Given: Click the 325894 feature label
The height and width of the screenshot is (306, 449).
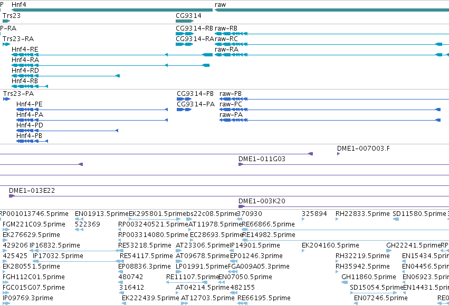Looking at the screenshot, I should [314, 214].
